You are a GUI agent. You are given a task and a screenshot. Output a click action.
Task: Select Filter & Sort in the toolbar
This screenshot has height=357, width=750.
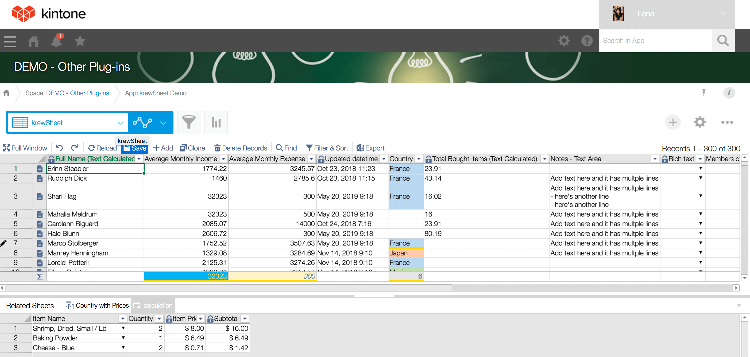coord(327,148)
